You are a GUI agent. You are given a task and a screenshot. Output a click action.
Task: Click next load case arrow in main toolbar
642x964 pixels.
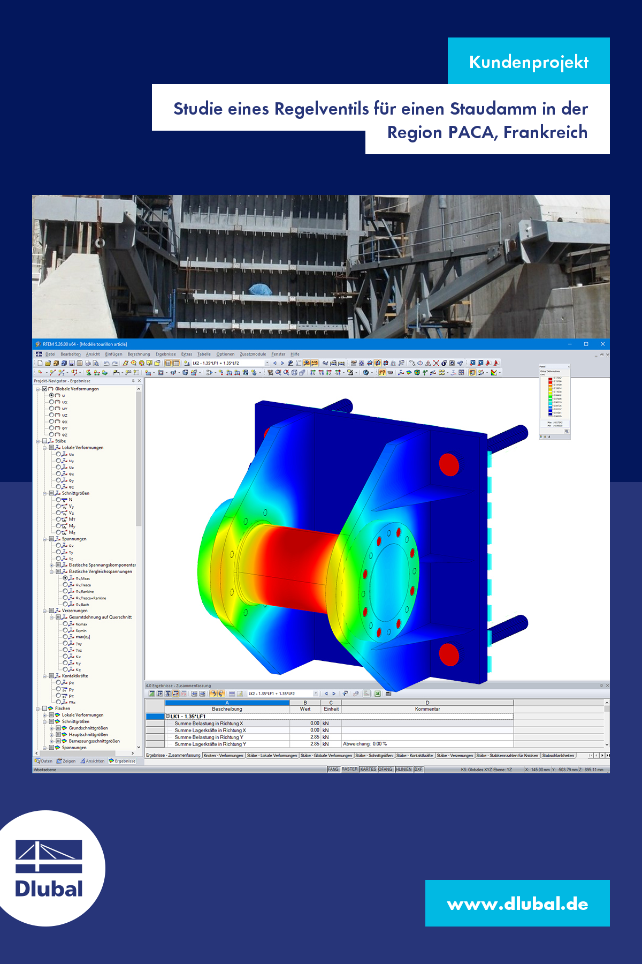tap(282, 363)
